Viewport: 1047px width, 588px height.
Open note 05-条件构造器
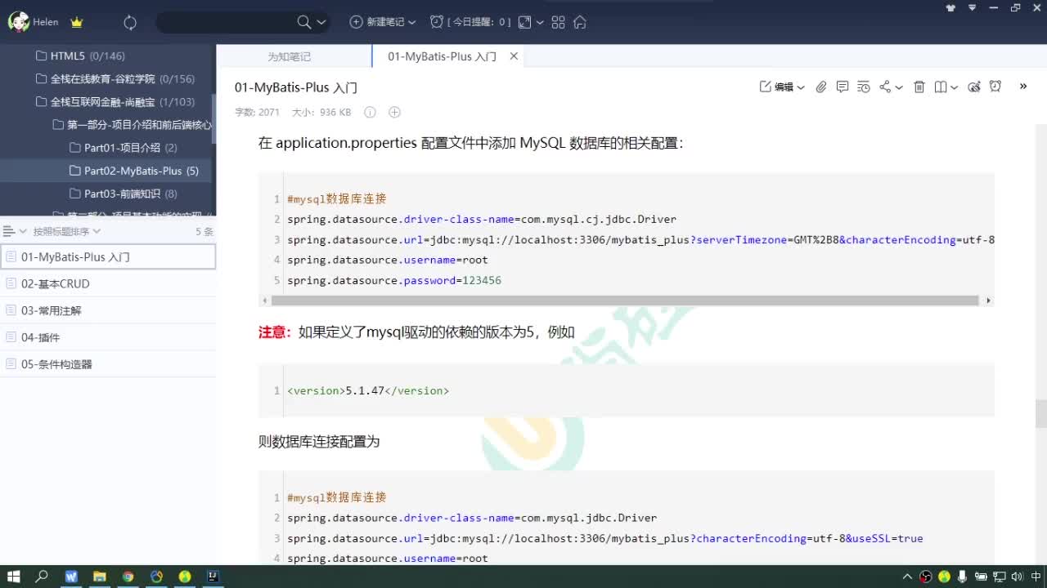108,364
